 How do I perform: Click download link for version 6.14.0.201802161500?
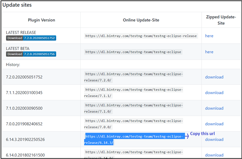click(x=214, y=155)
